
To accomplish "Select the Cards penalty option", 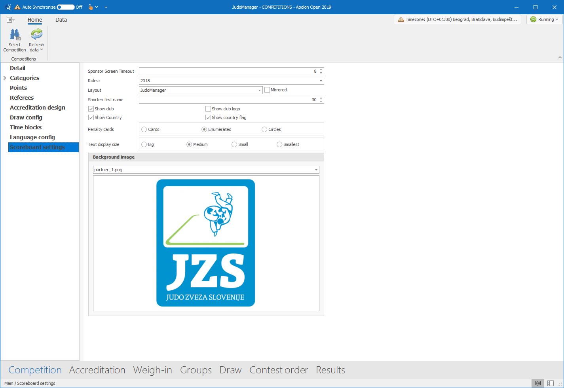I will click(x=144, y=129).
